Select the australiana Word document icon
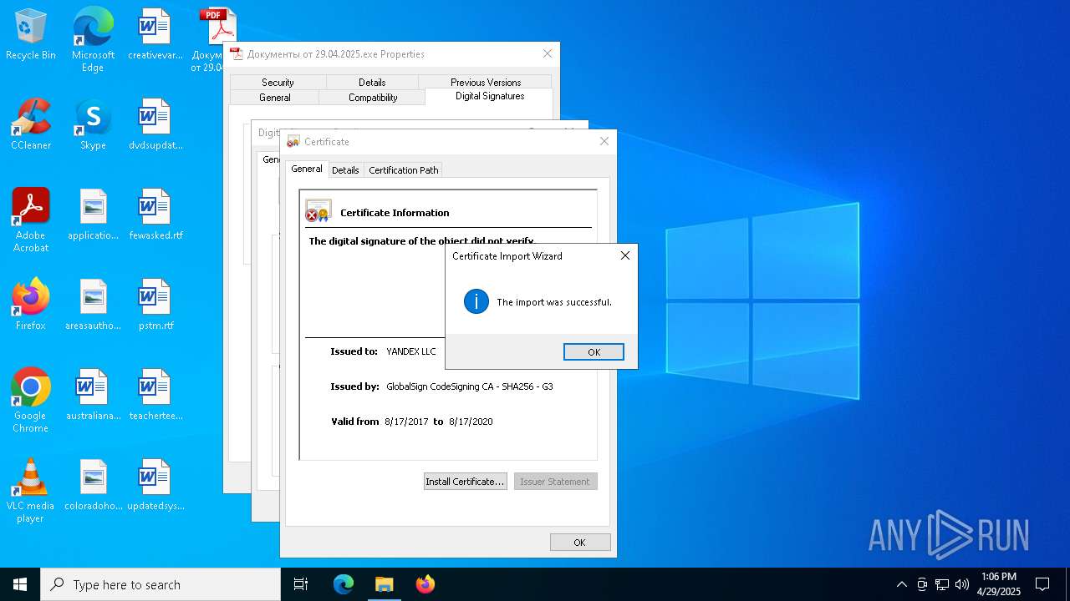The image size is (1070, 601). (x=93, y=396)
